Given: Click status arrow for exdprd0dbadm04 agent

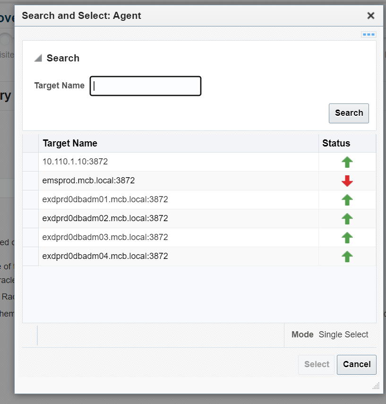Looking at the screenshot, I should [347, 257].
